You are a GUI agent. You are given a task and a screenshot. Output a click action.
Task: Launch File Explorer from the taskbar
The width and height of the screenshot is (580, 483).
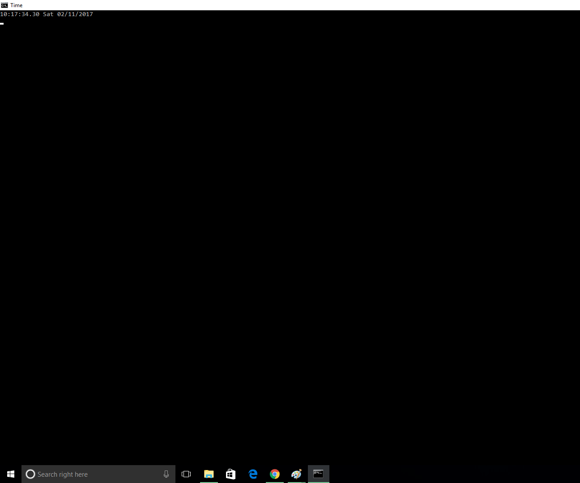pyautogui.click(x=209, y=474)
